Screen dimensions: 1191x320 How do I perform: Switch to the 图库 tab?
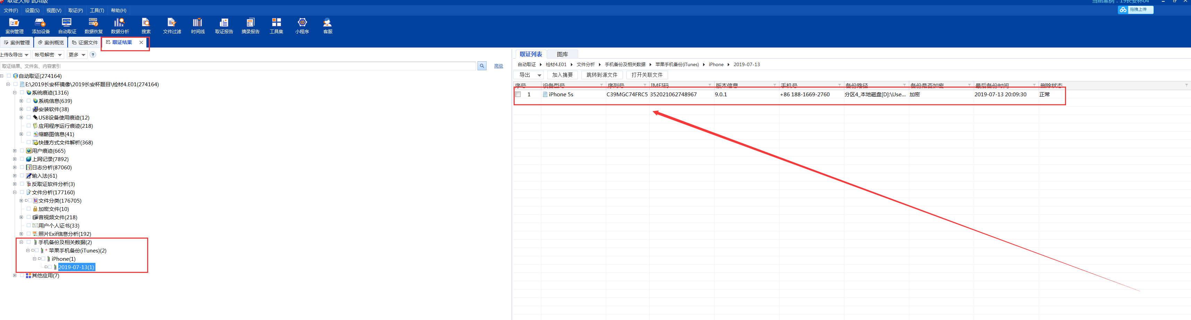coord(562,54)
